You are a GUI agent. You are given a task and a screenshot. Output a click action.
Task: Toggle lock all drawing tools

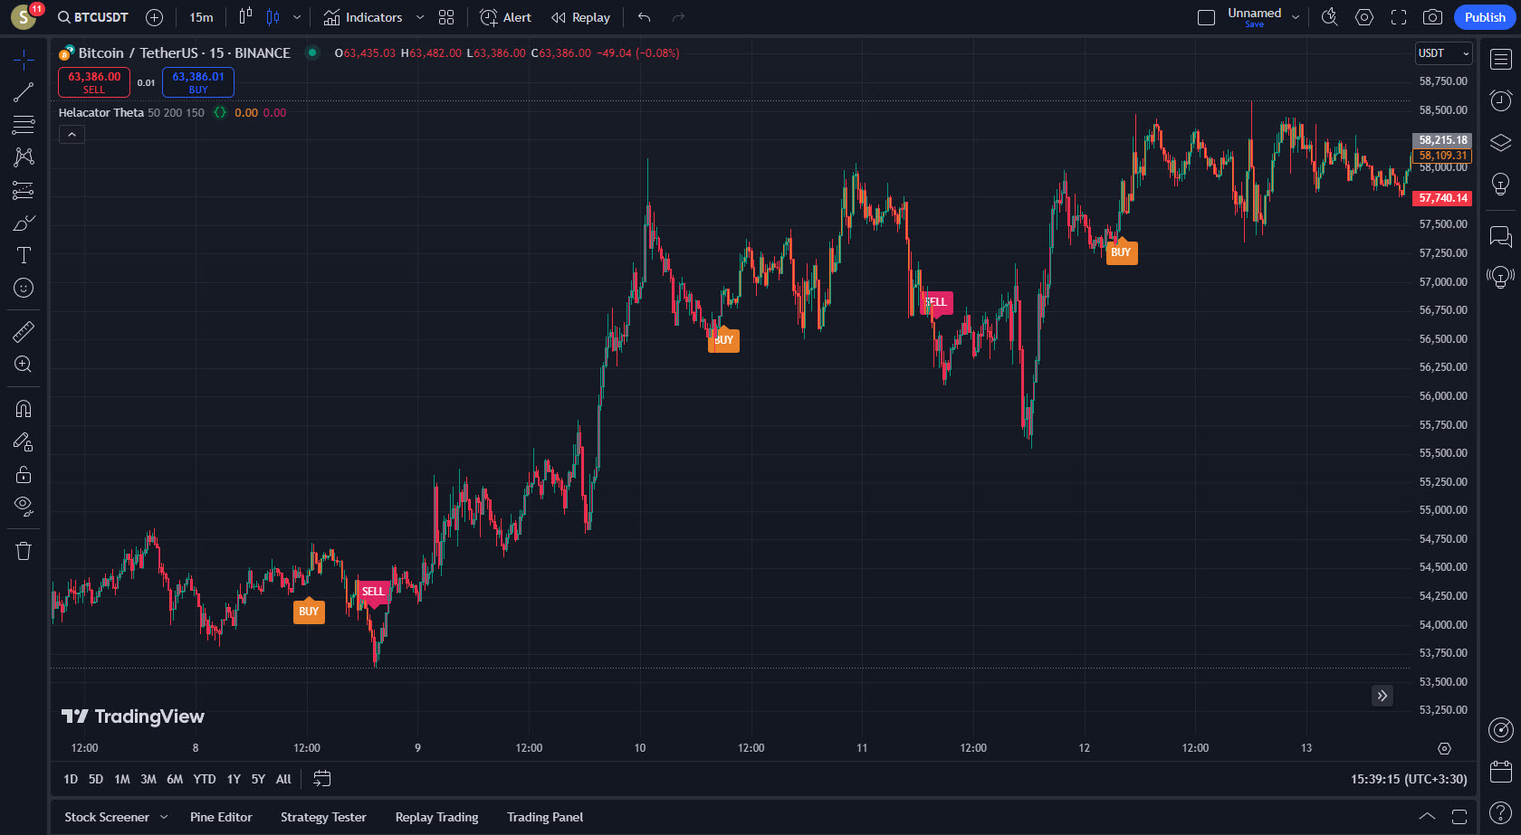pyautogui.click(x=24, y=474)
